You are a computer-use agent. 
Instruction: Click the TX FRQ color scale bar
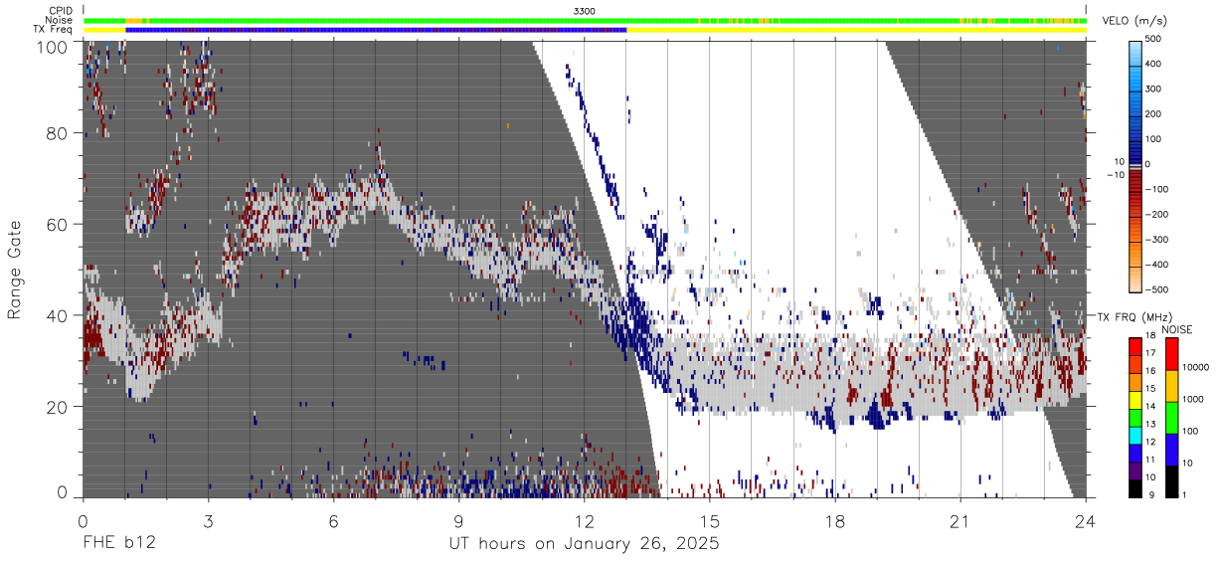coord(1135,417)
